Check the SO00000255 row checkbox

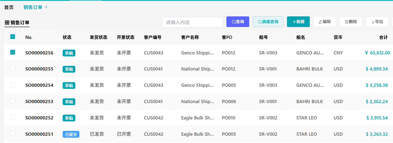tap(13, 68)
